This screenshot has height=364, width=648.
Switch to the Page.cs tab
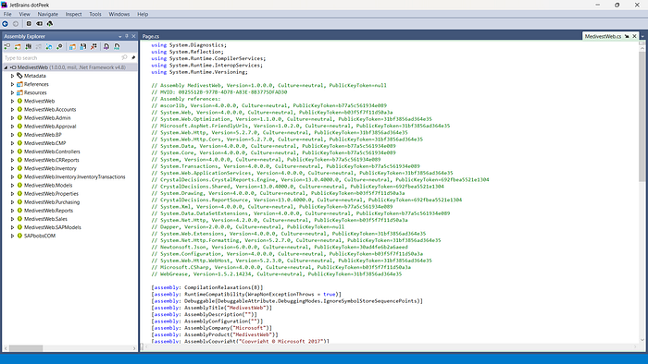150,36
